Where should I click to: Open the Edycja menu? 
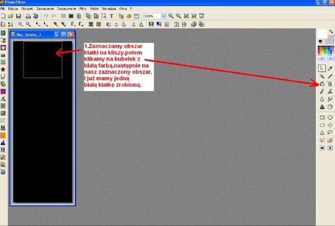tap(13, 9)
